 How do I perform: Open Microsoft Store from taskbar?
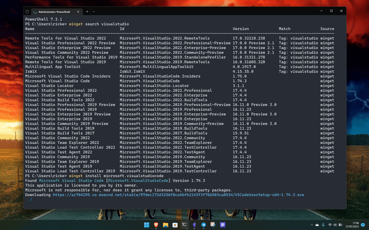click(175, 225)
